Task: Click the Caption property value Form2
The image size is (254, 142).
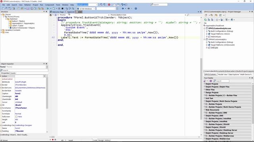Action: tap(17, 93)
